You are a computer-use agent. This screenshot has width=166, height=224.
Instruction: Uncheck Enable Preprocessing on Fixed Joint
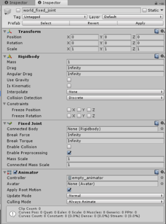click(69, 153)
